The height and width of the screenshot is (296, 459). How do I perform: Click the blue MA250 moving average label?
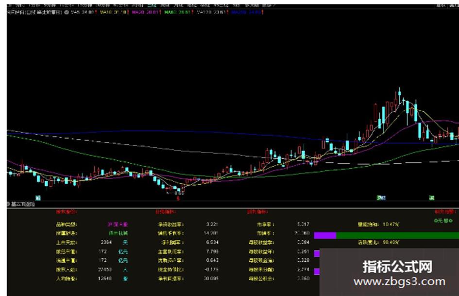246,12
